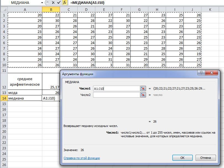Close the Аргументы функции dialog
The height and width of the screenshot is (168, 224).
pyautogui.click(x=212, y=73)
